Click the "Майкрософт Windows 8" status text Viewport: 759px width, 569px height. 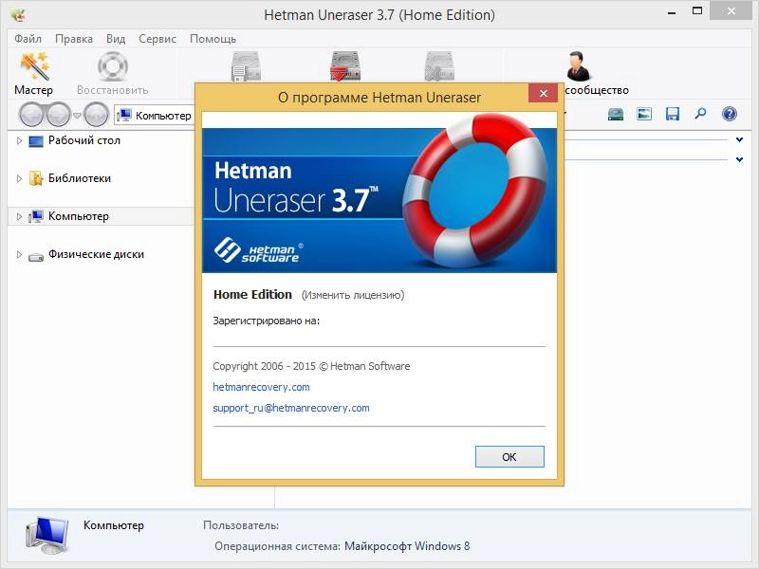pos(407,546)
